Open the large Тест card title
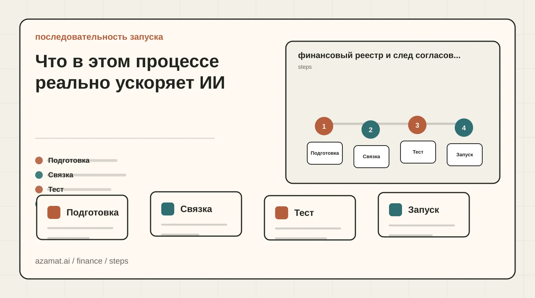 tap(304, 213)
